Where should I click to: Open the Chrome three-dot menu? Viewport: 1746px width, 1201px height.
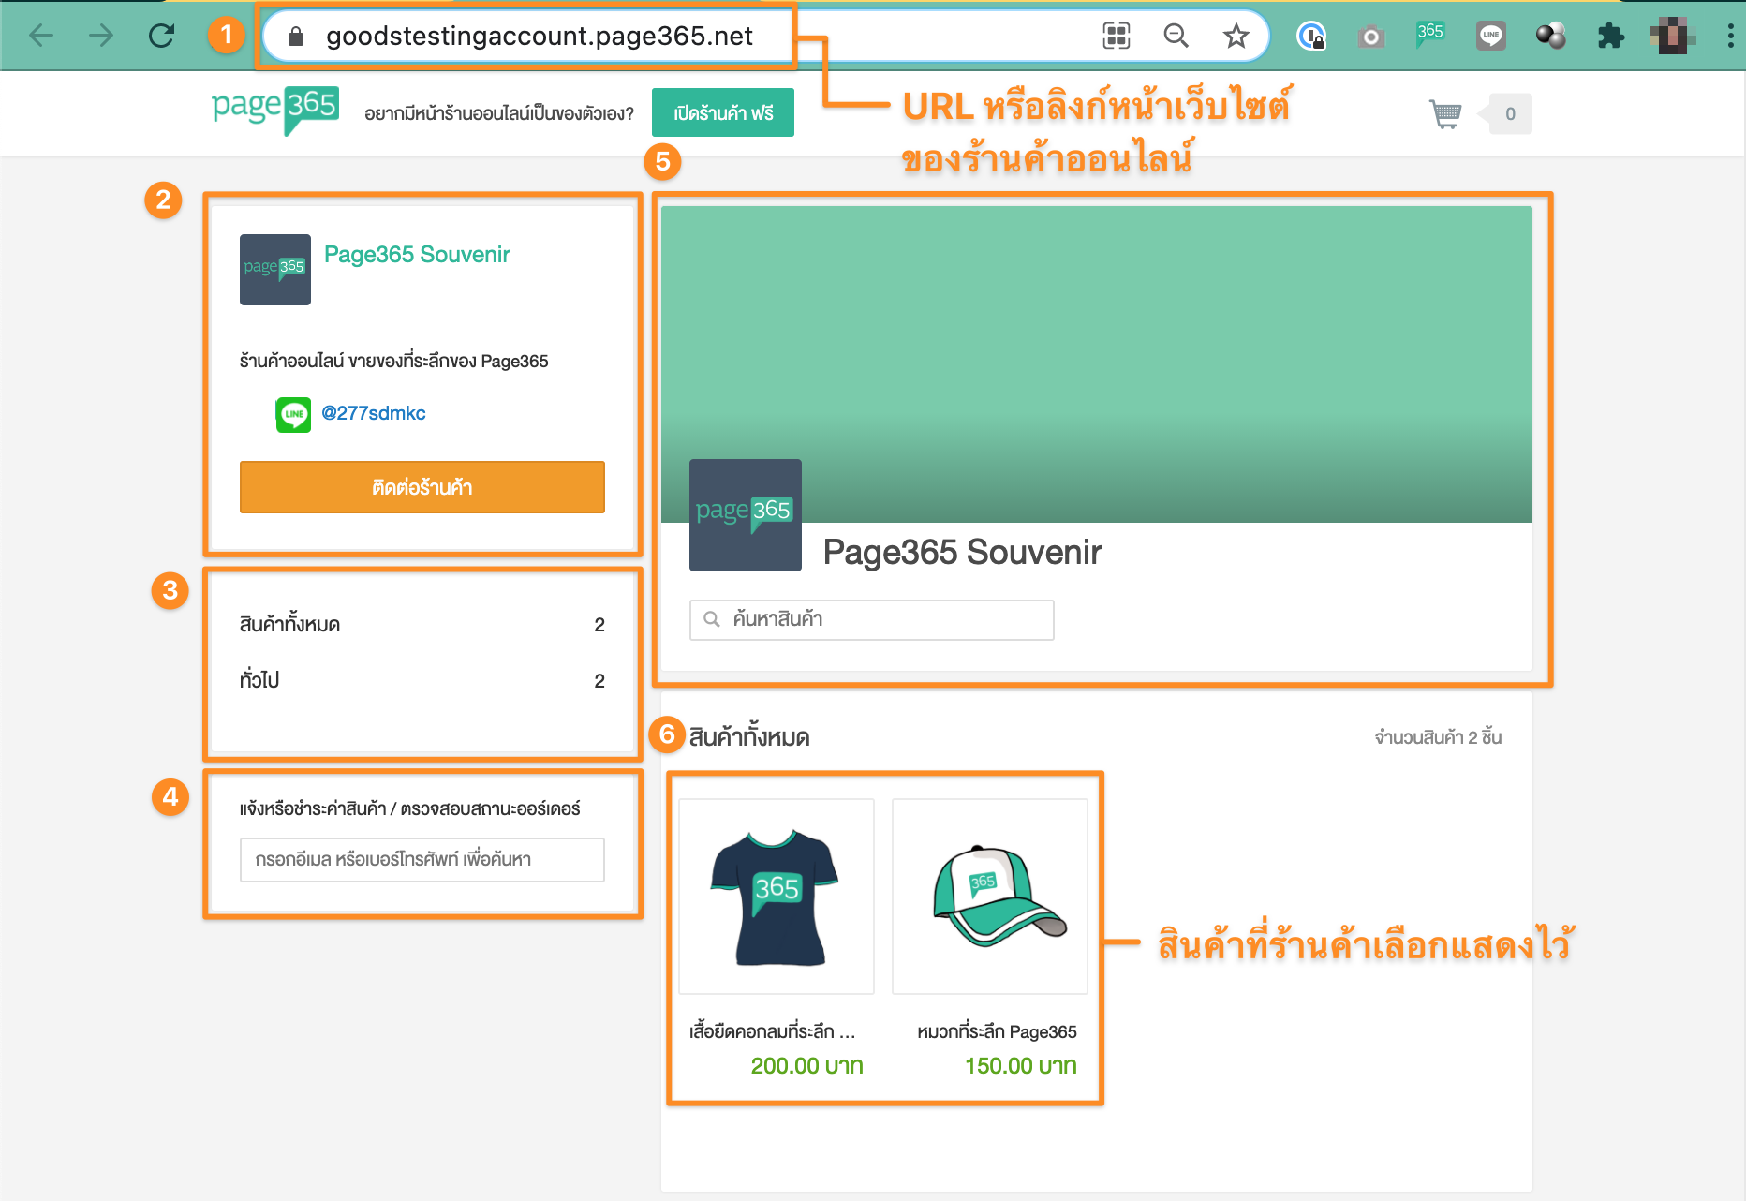[1730, 37]
